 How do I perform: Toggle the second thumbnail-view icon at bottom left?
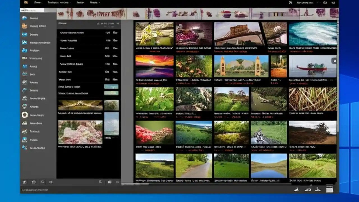(34, 182)
